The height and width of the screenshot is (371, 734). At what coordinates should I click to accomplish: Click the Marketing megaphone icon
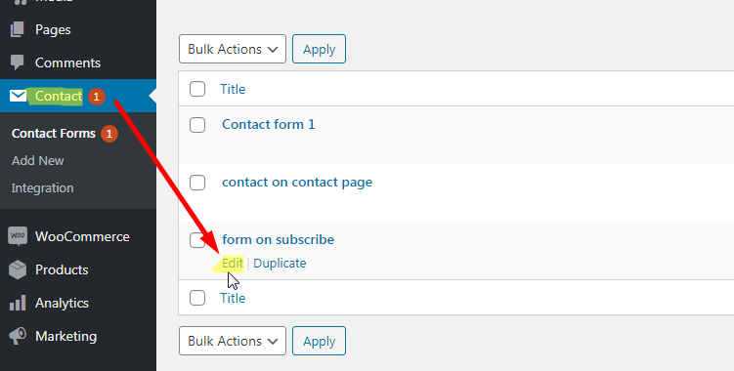(x=18, y=337)
